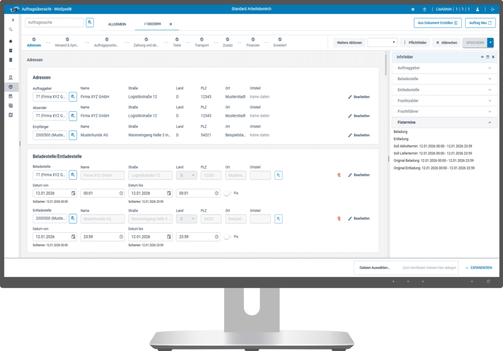
Task: Collapse the Fixtermine section
Action: pos(490,122)
